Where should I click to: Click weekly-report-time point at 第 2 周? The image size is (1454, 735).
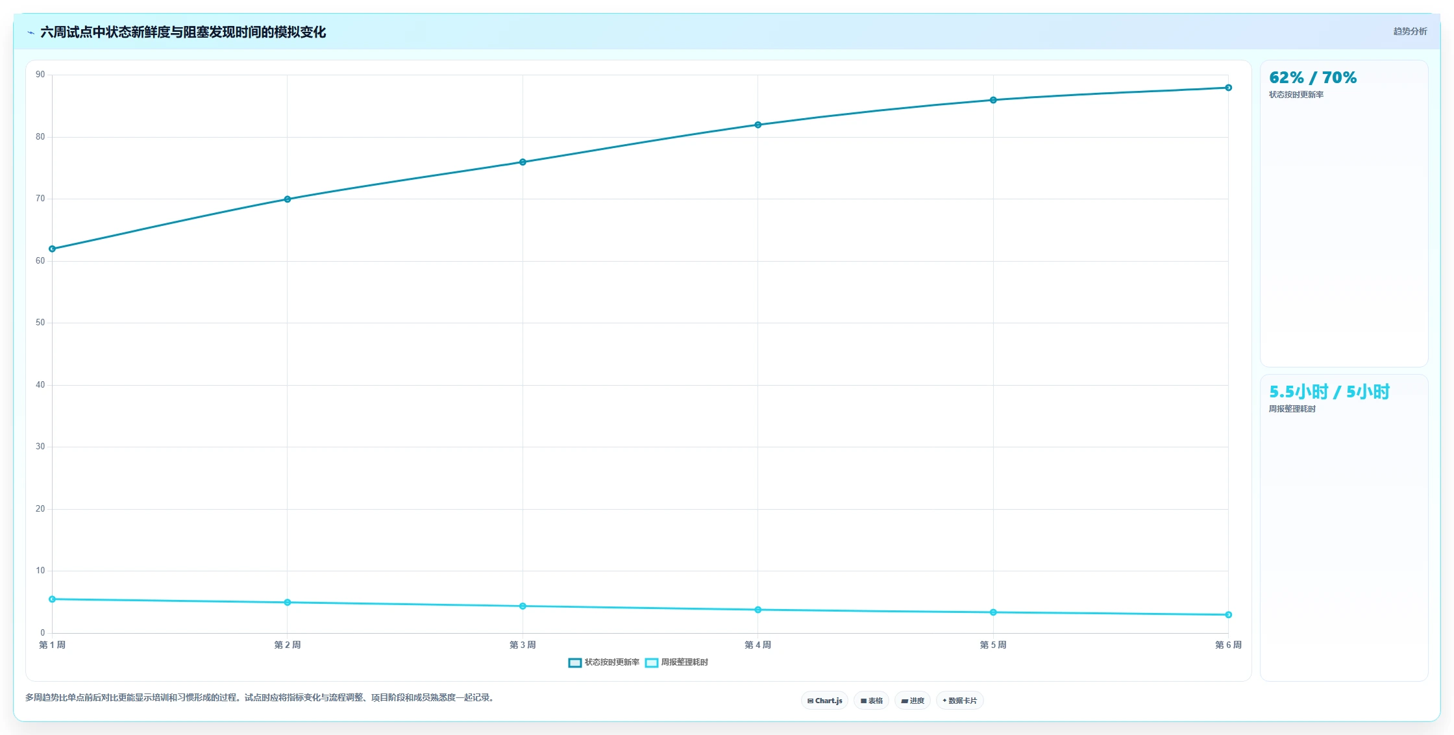[288, 603]
